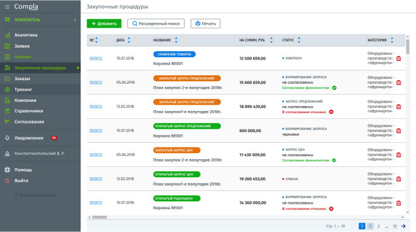Click the next page arrow
The image size is (416, 232).
[x=403, y=226]
